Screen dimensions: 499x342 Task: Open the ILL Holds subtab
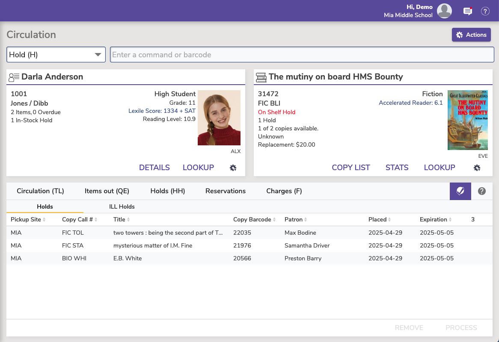[122, 206]
